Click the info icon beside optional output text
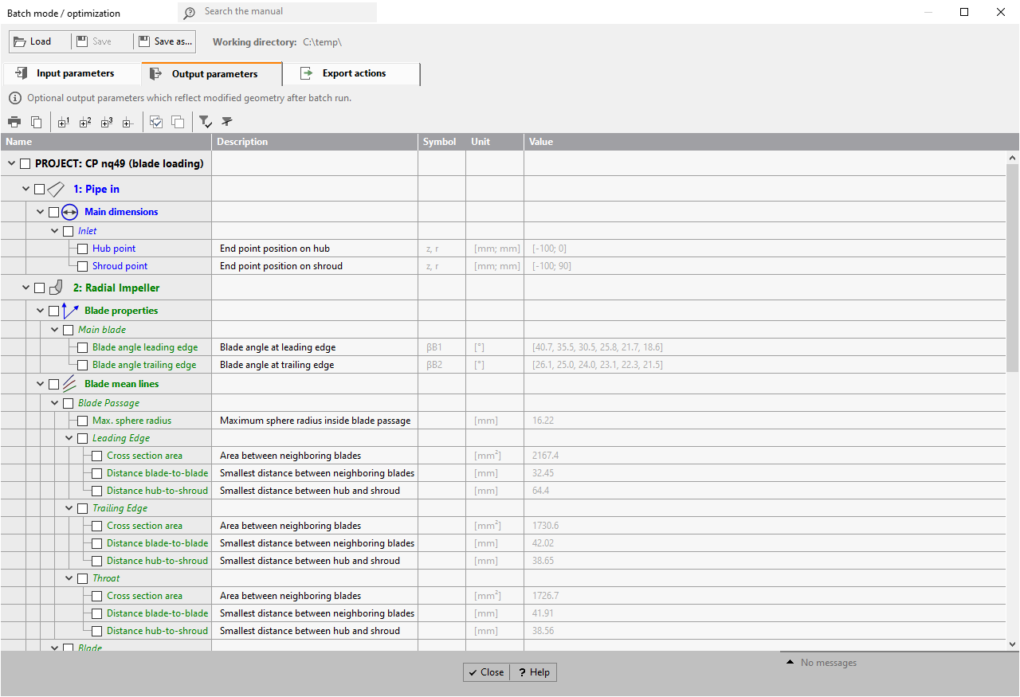1020x697 pixels. 14,98
